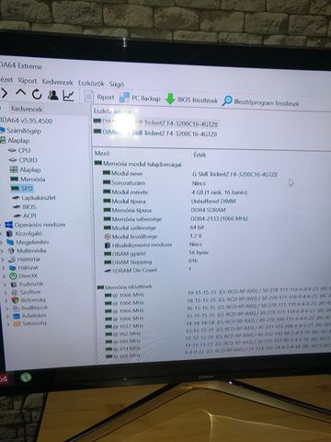Expand the DirectX tree node arrow

click(x=4, y=276)
